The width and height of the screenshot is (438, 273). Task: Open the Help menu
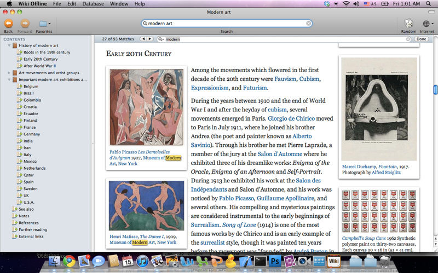(140, 4)
